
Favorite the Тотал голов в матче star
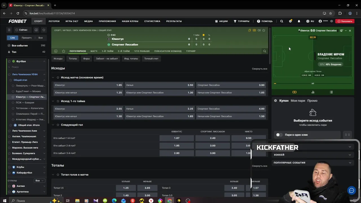(58, 175)
